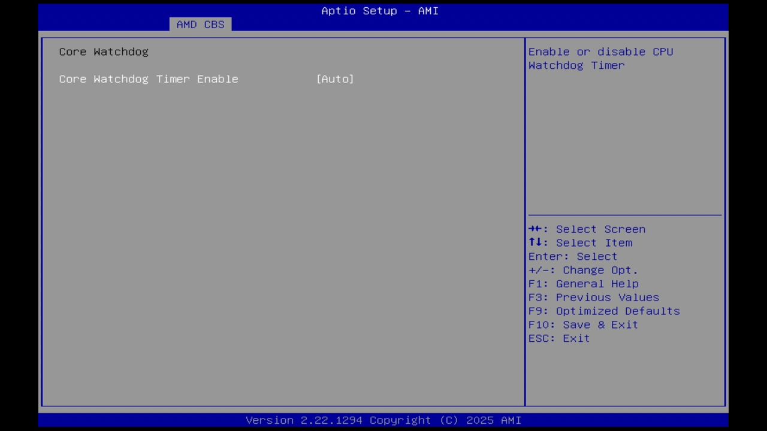767x431 pixels.
Task: Click the Auto setting to toggle it
Action: pyautogui.click(x=335, y=78)
